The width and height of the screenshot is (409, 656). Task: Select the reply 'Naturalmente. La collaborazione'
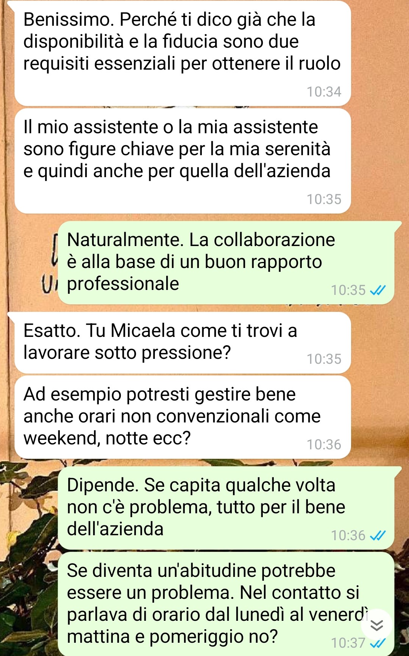pos(226,263)
